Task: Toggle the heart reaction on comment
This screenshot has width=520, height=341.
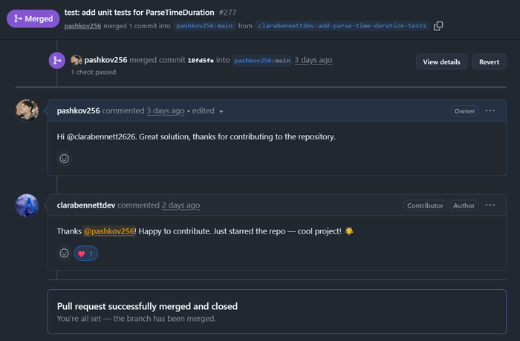Action: [86, 254]
